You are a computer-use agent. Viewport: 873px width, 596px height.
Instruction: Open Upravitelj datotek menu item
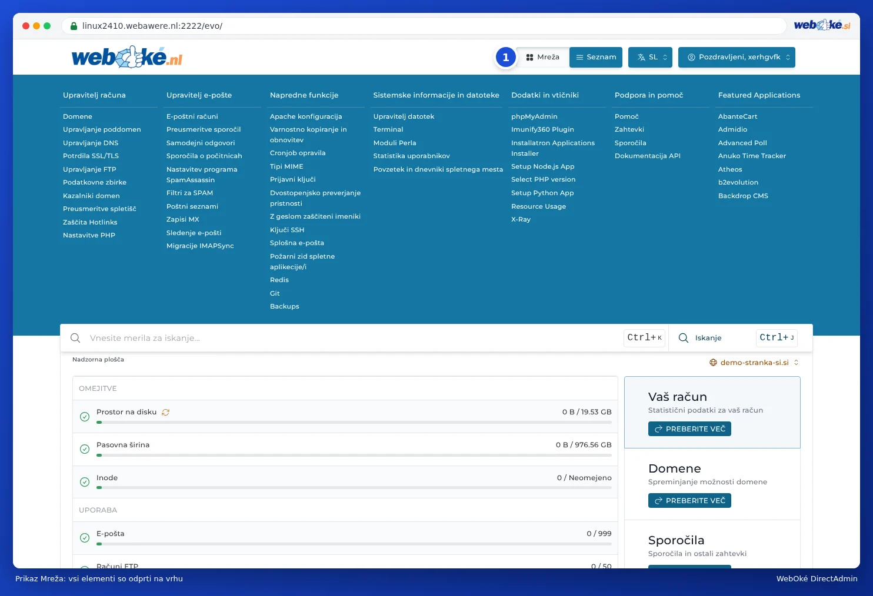tap(404, 116)
